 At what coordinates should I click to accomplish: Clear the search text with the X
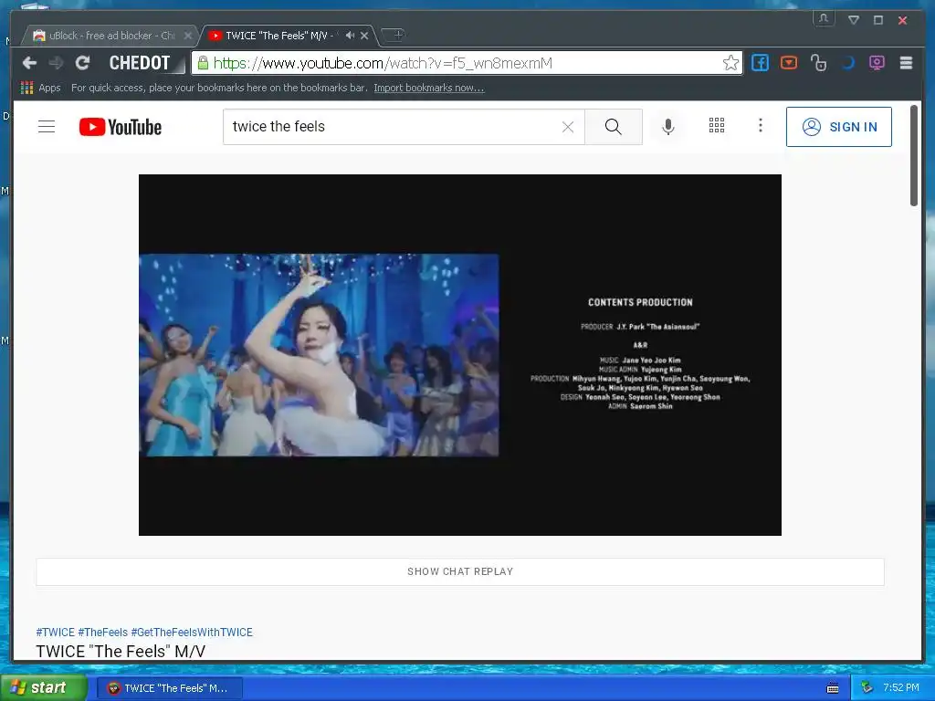(x=568, y=126)
